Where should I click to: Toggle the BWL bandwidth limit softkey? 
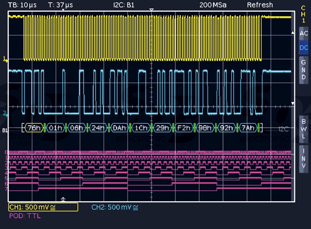pyautogui.click(x=304, y=129)
